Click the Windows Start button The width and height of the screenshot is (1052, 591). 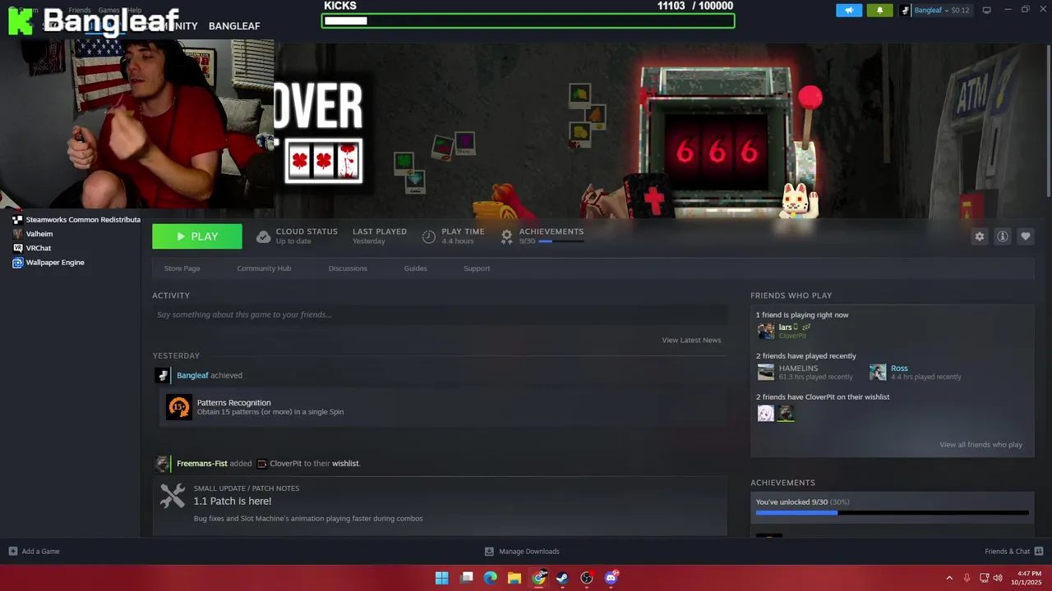[x=441, y=578]
